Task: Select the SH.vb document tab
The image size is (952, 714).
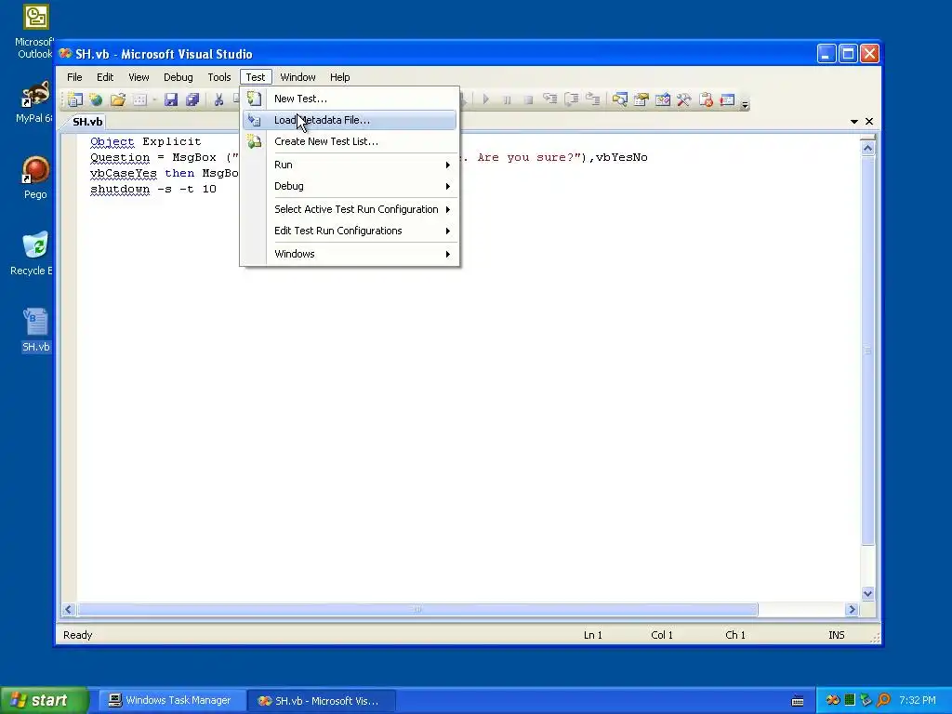Action: click(x=87, y=122)
